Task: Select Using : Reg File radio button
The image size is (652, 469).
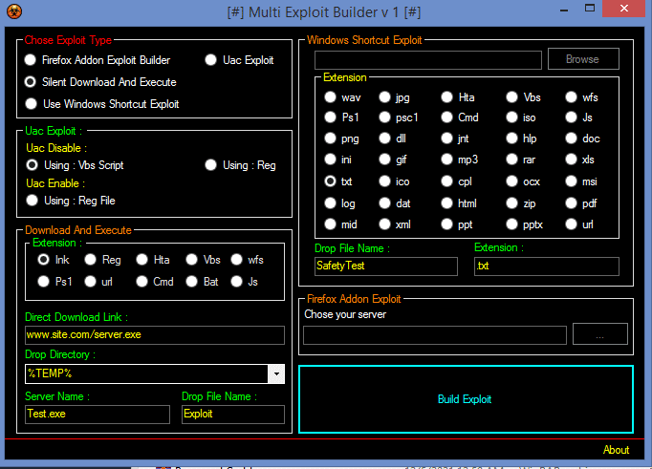Action: click(x=32, y=201)
